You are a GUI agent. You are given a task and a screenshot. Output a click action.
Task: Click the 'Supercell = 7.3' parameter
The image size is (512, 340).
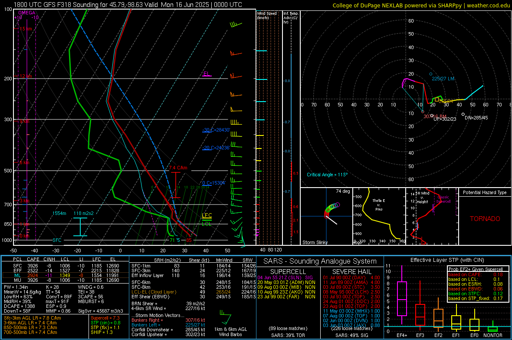[105, 318]
